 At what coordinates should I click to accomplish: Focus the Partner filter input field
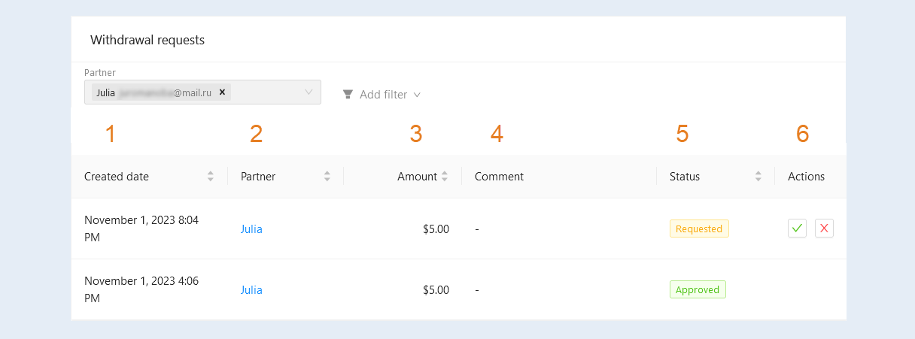pyautogui.click(x=203, y=92)
